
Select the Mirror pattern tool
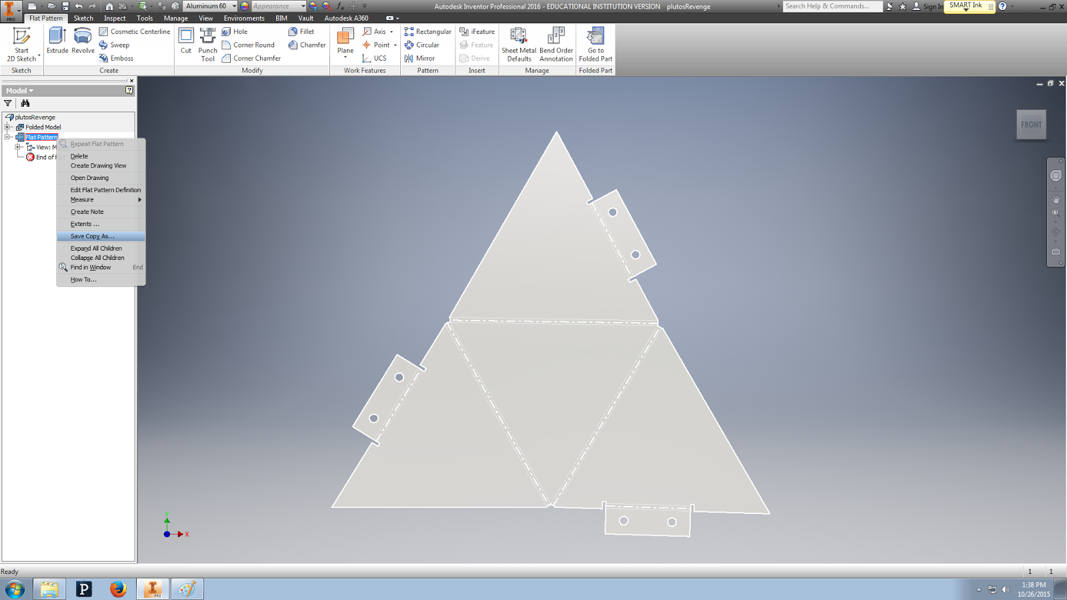(422, 58)
